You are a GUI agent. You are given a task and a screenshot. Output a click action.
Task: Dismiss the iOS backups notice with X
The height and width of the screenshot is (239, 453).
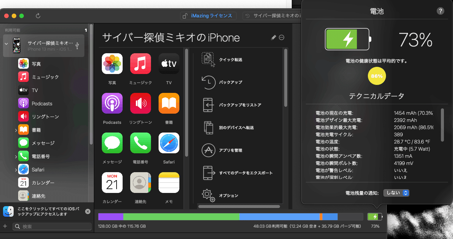88,211
